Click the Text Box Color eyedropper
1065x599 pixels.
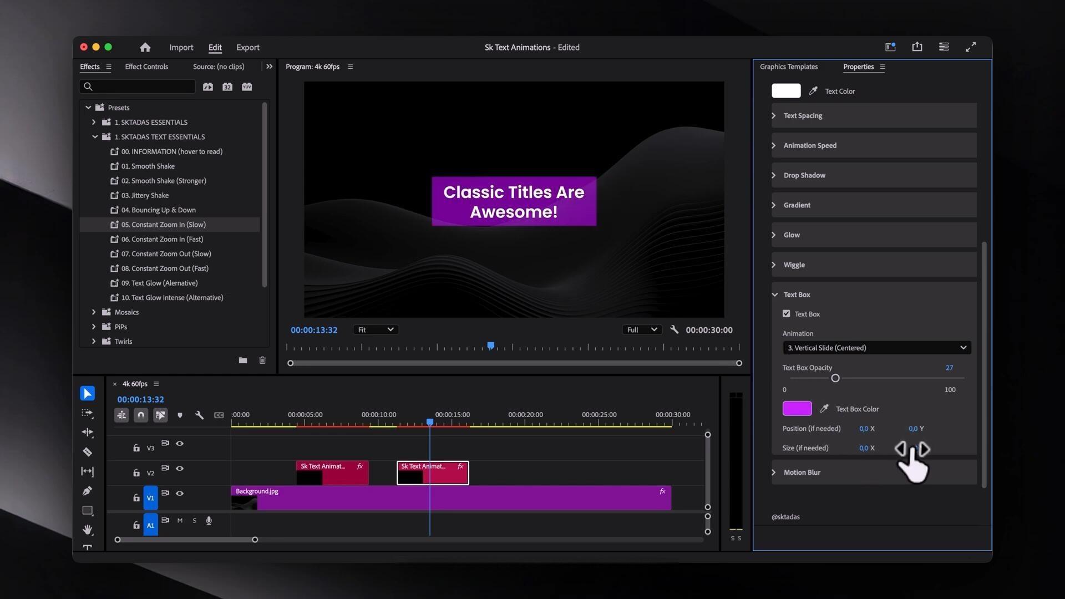(824, 409)
